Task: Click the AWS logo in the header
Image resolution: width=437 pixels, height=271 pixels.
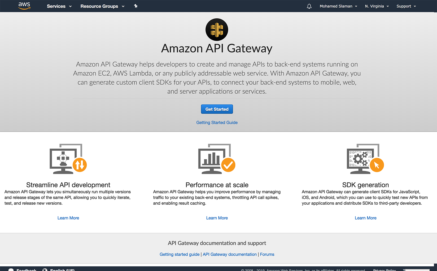Action: click(x=24, y=6)
